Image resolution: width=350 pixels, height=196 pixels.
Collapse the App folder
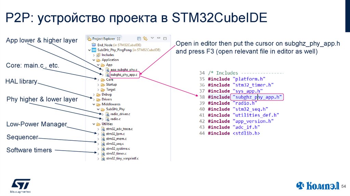[x=98, y=65]
